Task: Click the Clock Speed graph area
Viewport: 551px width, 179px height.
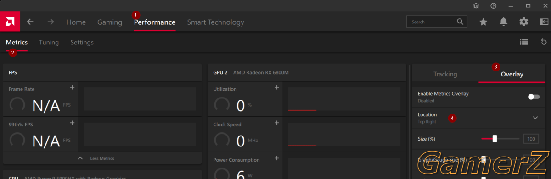Action: pyautogui.click(x=344, y=135)
